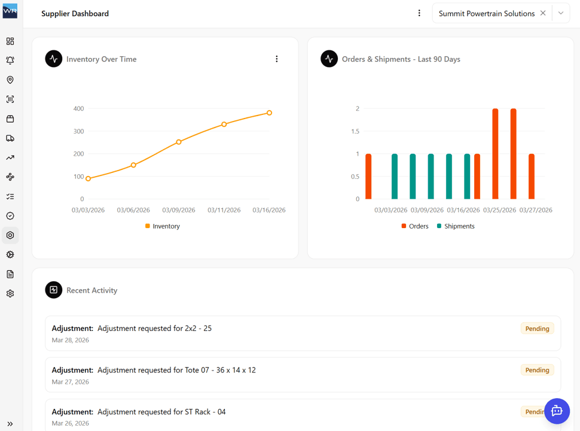
Task: Click the Inventory Over Time chart header icon
Action: [53, 59]
